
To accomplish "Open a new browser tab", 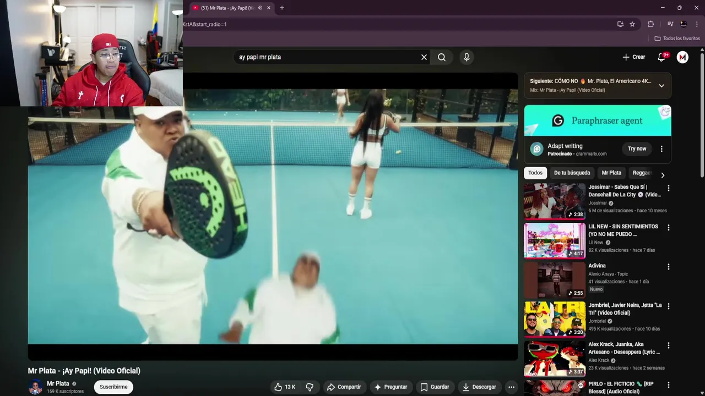I will (282, 8).
